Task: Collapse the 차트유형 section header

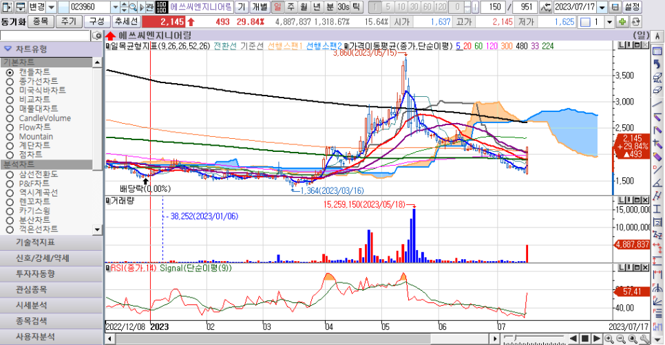Action: 52,49
